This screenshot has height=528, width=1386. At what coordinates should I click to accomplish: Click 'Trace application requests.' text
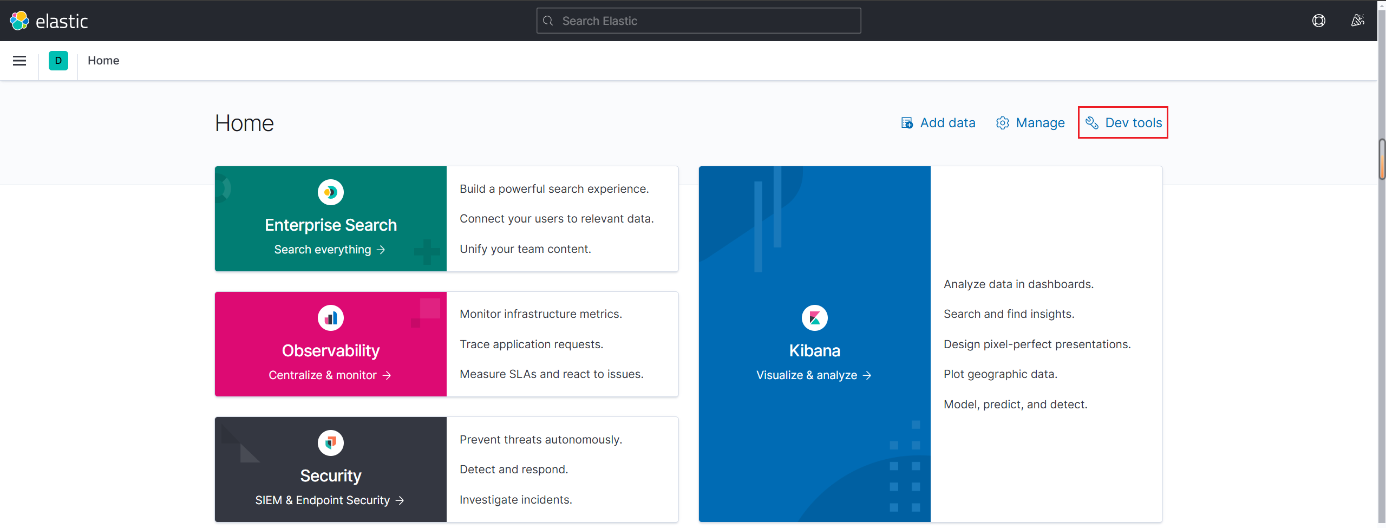click(531, 344)
